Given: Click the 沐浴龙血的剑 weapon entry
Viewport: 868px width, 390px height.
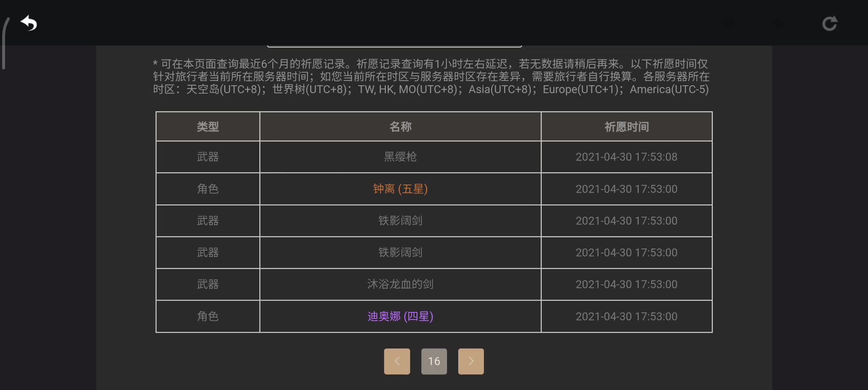Looking at the screenshot, I should 400,284.
